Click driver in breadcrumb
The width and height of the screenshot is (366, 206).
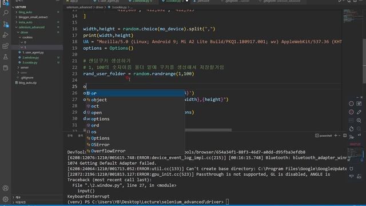coord(99,7)
